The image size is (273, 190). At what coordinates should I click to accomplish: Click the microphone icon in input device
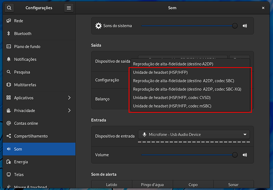pos(144,134)
